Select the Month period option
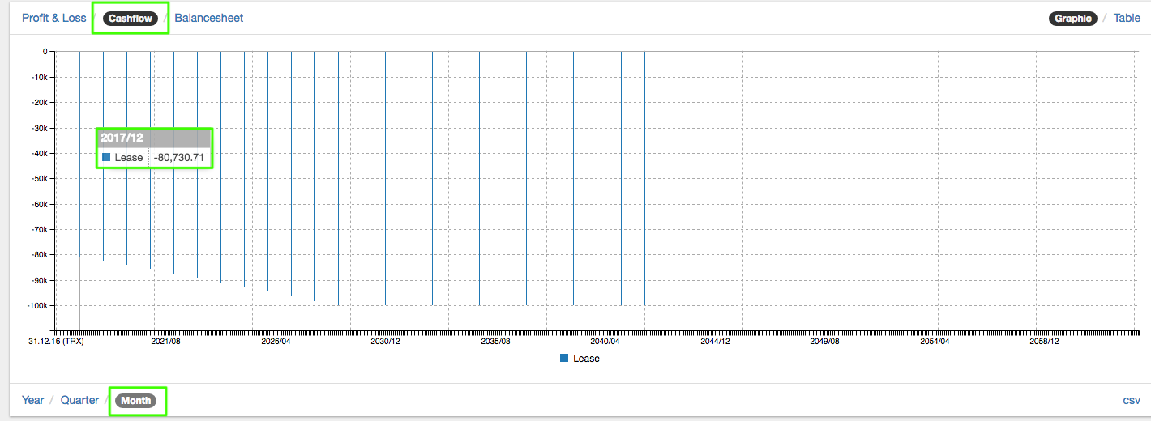 [136, 401]
